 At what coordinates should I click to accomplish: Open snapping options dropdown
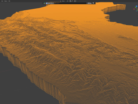click(72, 1)
